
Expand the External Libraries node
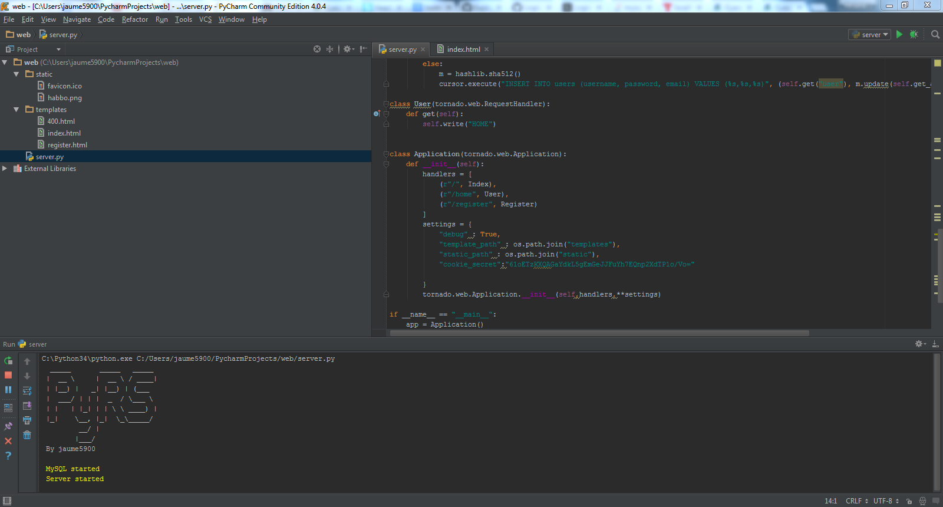tap(5, 169)
